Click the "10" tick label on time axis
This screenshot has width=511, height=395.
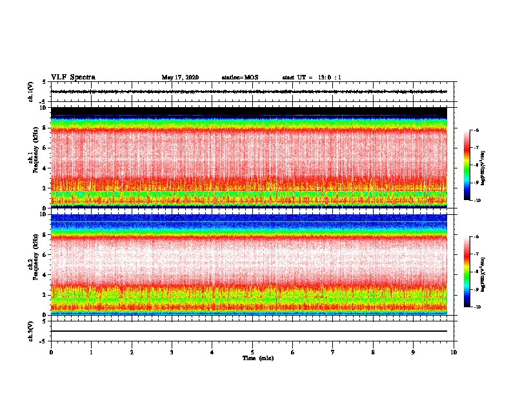(454, 352)
